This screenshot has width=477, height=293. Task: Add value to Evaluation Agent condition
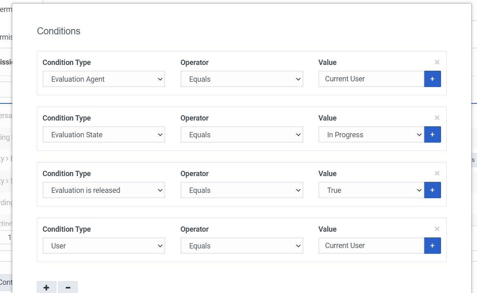[x=432, y=79]
